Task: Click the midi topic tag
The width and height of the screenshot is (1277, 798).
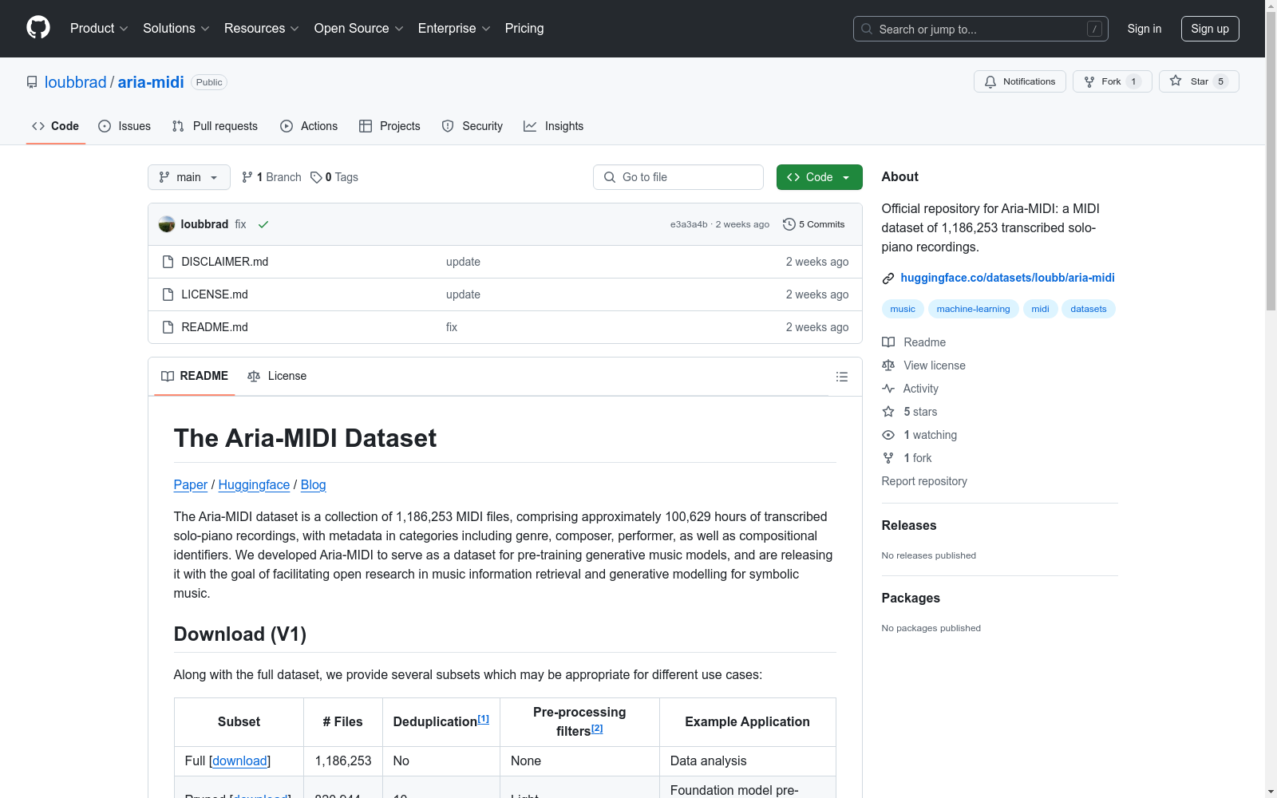Action: click(x=1041, y=309)
